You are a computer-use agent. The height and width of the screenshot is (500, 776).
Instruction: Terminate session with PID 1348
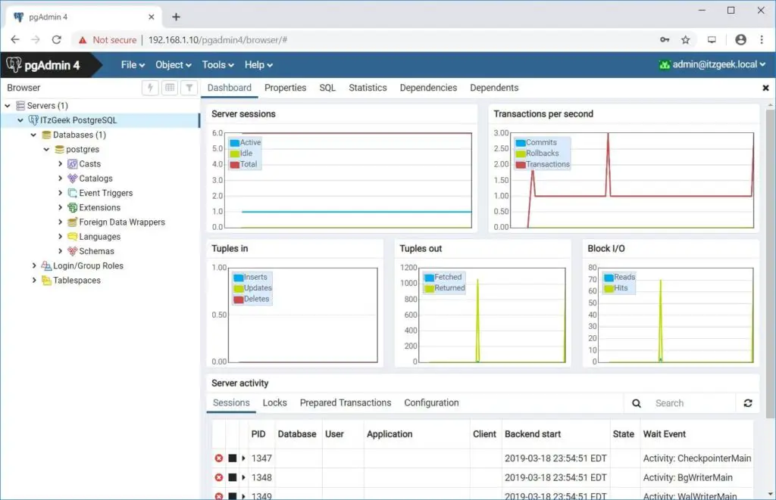(x=219, y=477)
